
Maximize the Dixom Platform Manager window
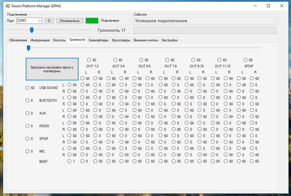click(268, 6)
